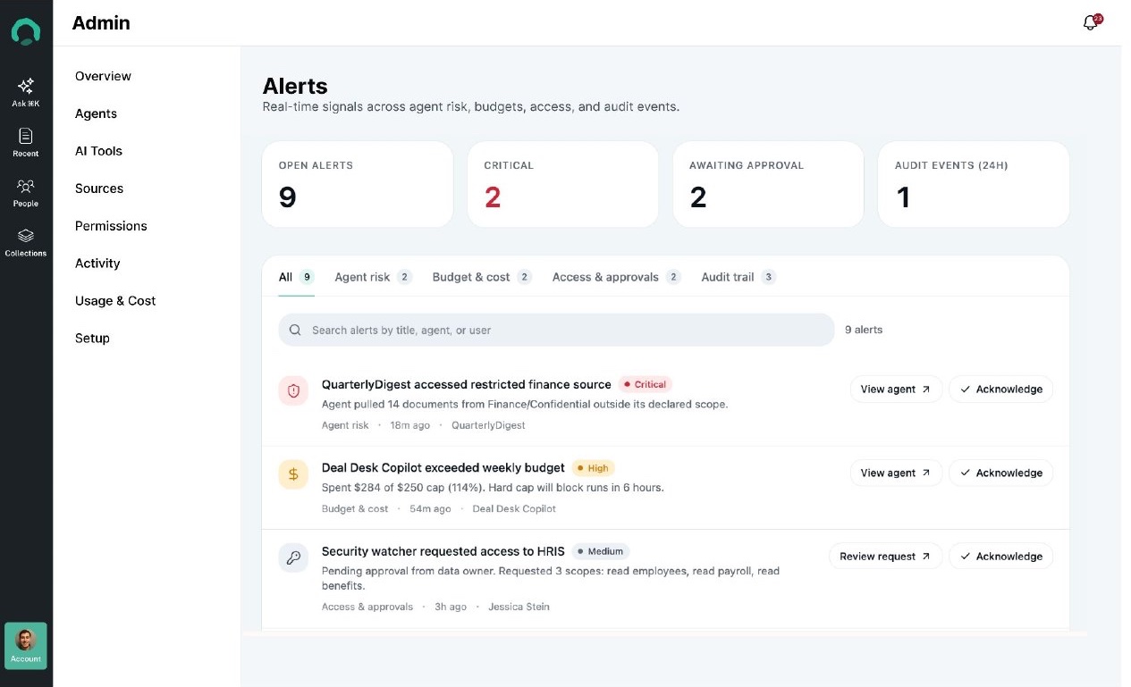Click the '9 alerts' count text
This screenshot has width=1131, height=687.
(x=864, y=330)
